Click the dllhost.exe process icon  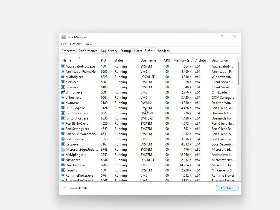(63, 97)
